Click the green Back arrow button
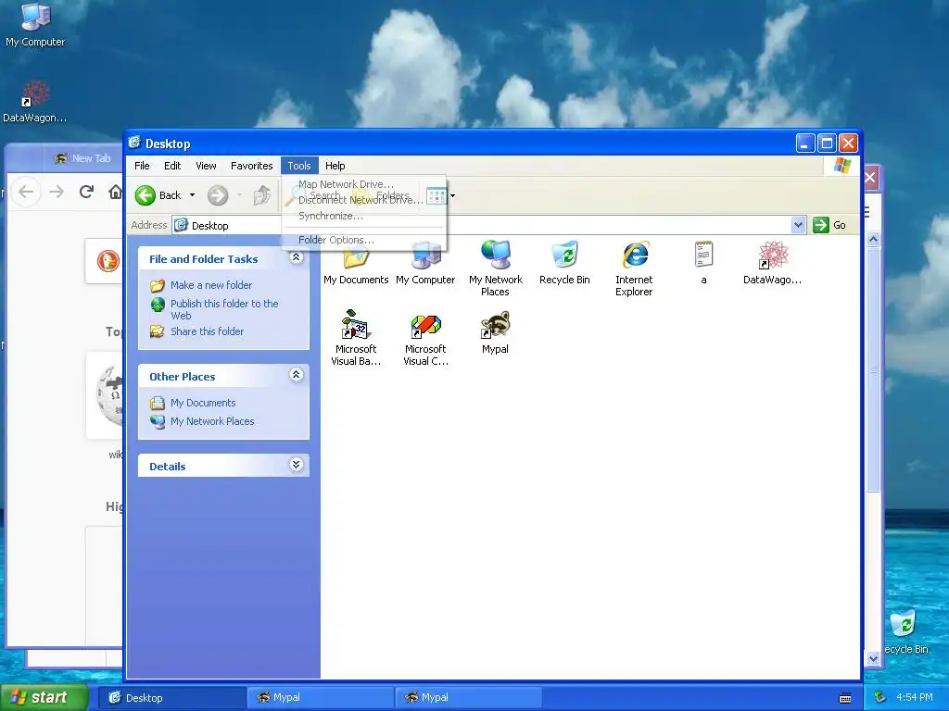This screenshot has height=711, width=949. tap(146, 195)
